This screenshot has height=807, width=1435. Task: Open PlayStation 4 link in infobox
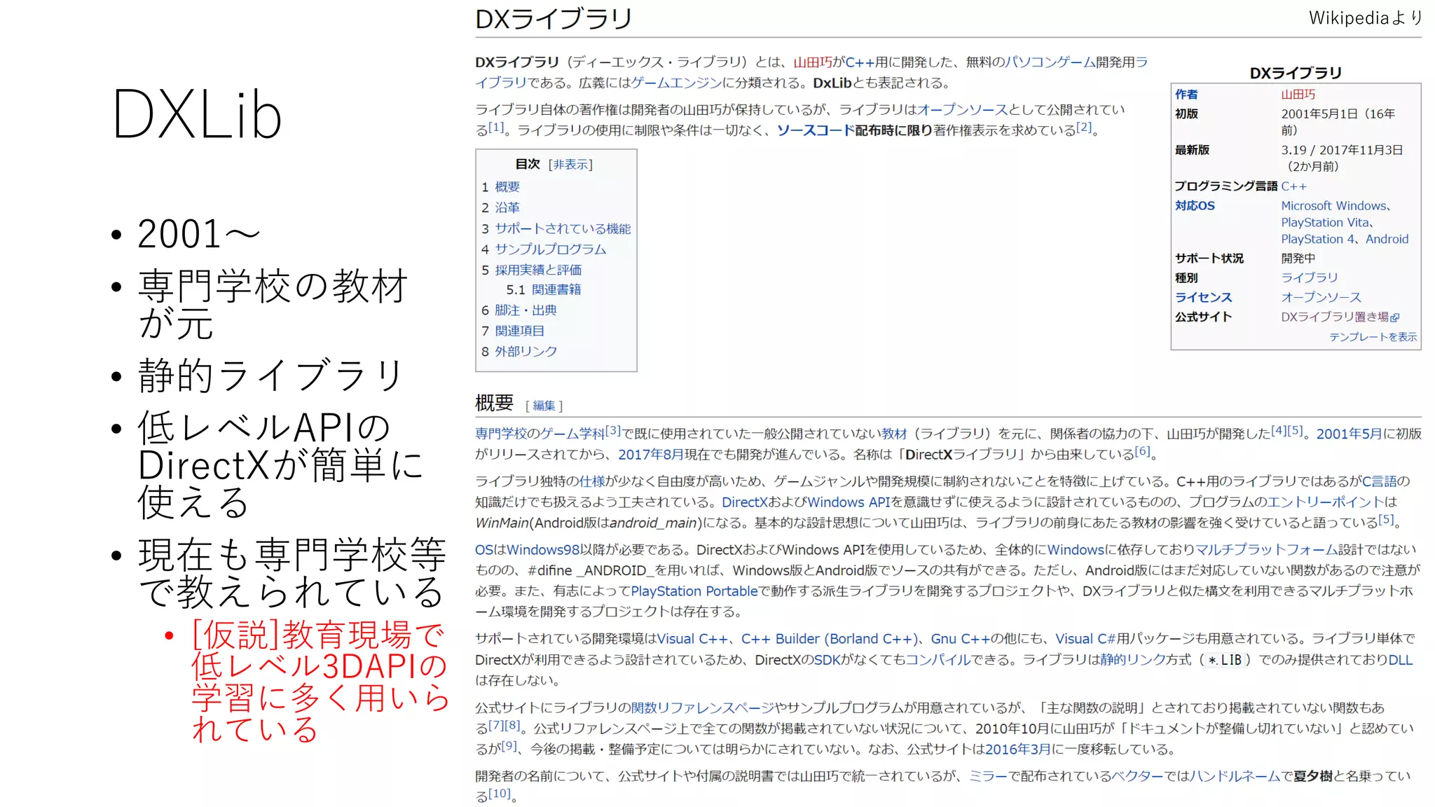point(1318,239)
